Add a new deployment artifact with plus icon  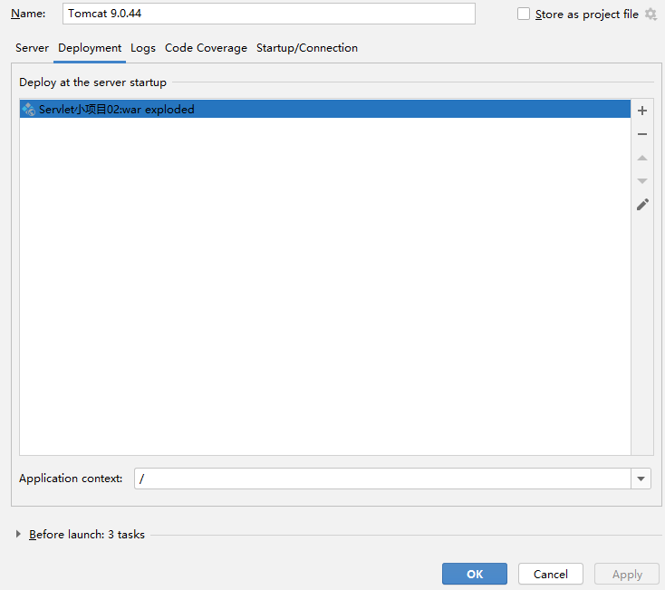pos(642,111)
